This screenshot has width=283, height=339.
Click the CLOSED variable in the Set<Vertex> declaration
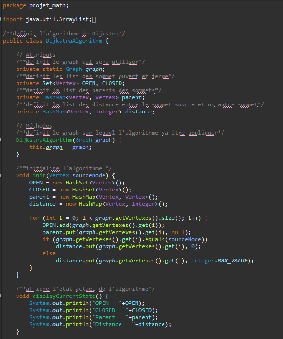[x=111, y=83]
